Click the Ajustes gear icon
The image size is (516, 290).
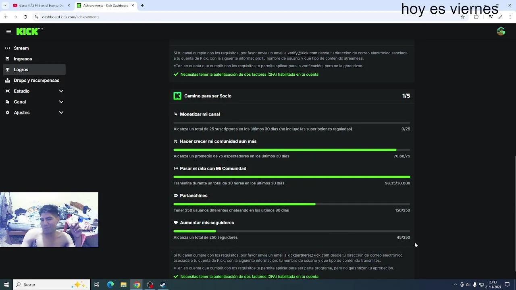tap(7, 112)
